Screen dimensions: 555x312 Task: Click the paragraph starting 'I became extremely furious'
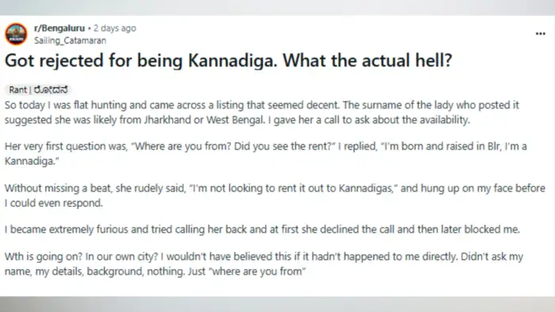pyautogui.click(x=262, y=230)
